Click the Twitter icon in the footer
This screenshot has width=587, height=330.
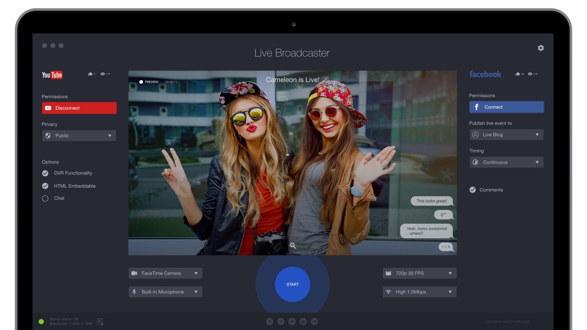pyautogui.click(x=292, y=321)
